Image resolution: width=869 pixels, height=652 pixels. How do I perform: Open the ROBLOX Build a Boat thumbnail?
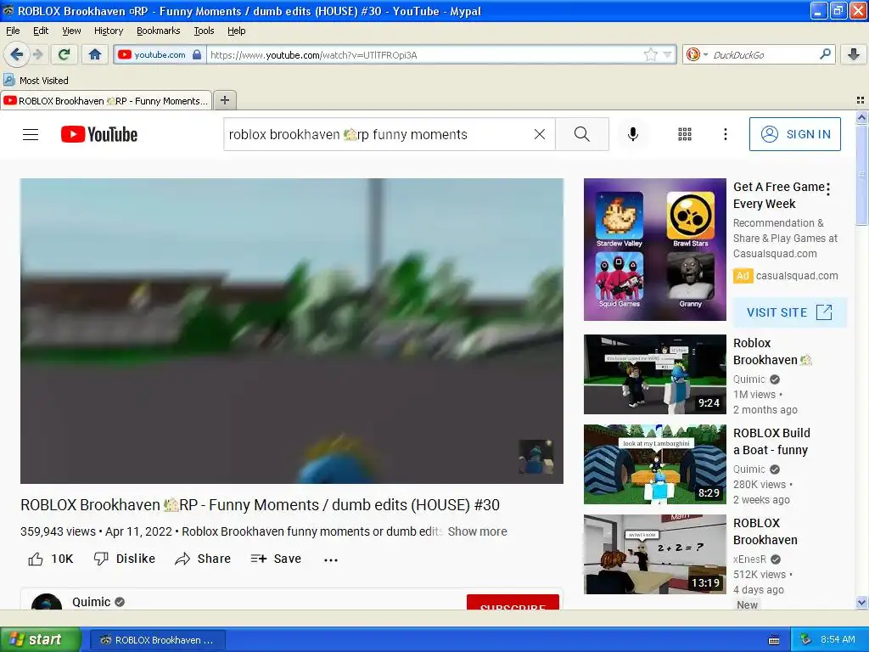pyautogui.click(x=654, y=464)
